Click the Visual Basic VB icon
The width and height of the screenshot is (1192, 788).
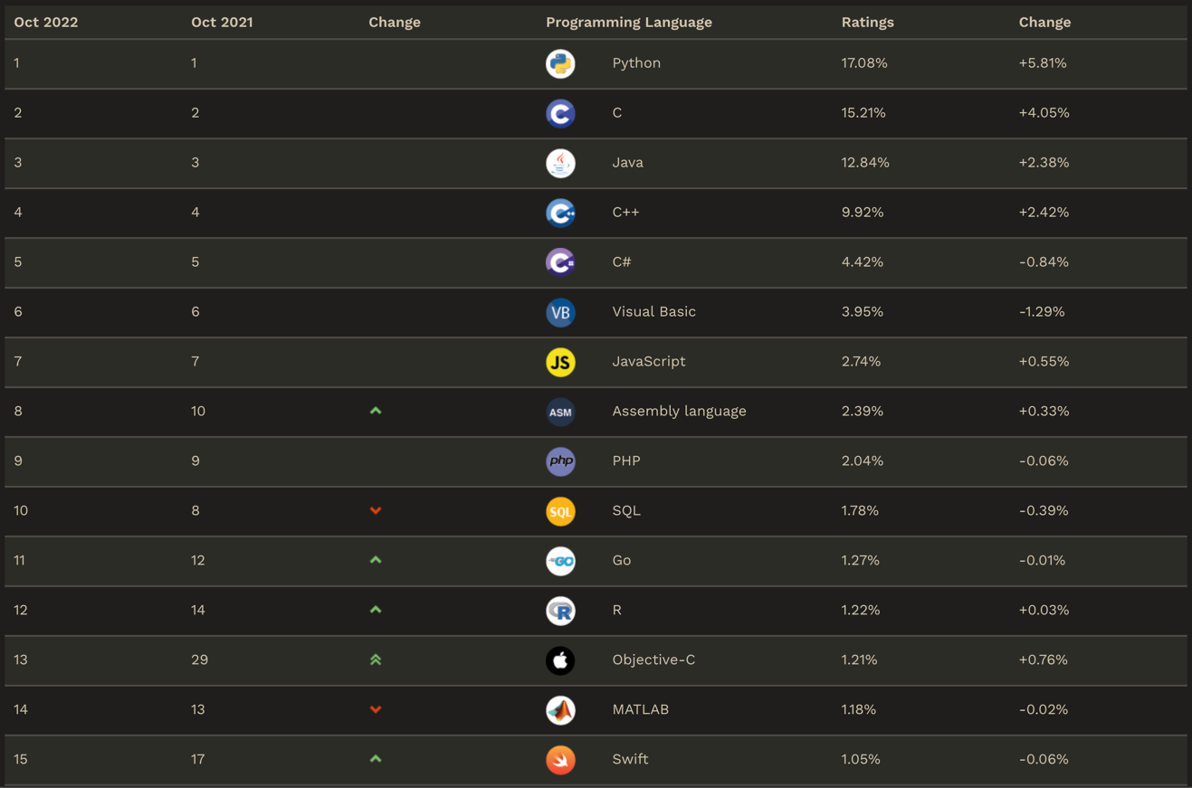coord(560,312)
